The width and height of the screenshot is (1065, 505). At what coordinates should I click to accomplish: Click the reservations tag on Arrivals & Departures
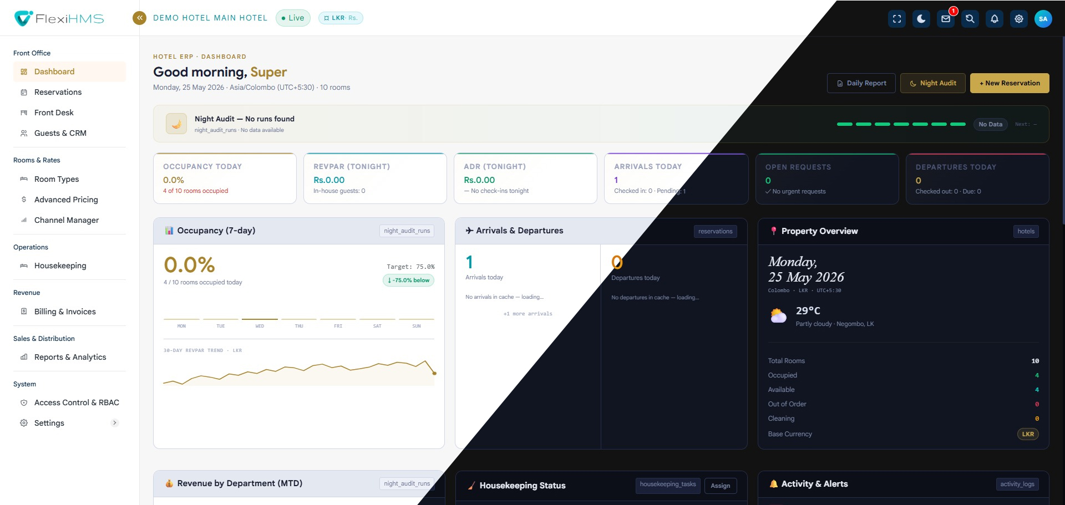pyautogui.click(x=715, y=231)
